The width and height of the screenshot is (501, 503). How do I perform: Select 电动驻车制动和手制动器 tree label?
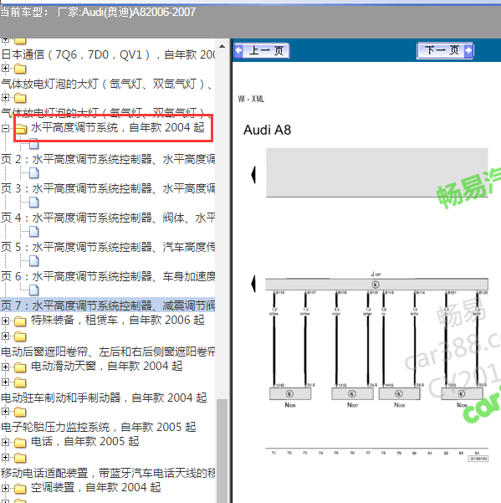(104, 398)
